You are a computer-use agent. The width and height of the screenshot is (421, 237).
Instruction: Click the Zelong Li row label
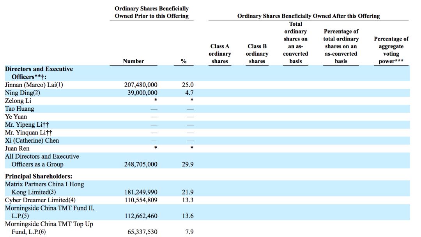(x=18, y=101)
